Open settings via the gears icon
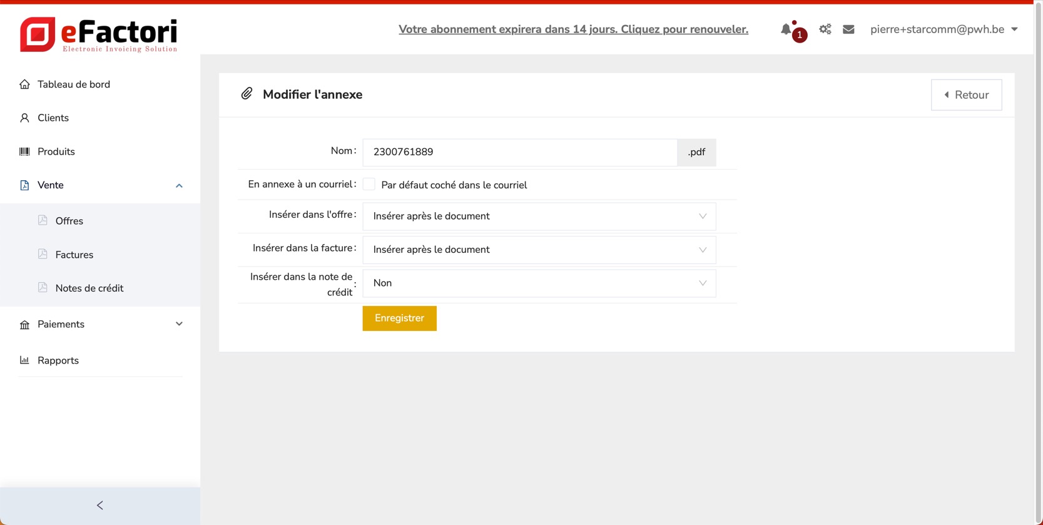 (825, 29)
